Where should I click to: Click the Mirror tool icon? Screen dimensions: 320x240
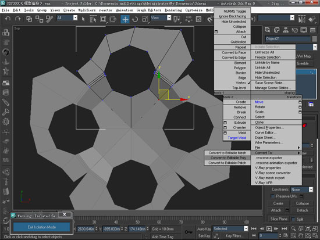click(x=302, y=20)
